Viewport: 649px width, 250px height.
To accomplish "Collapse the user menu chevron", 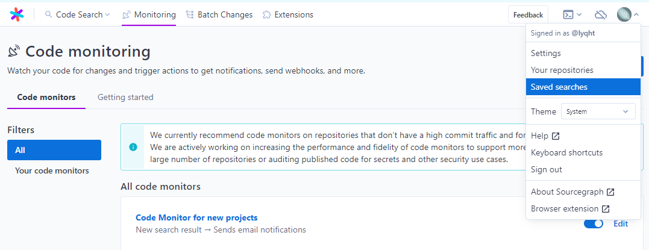I will click(x=636, y=14).
